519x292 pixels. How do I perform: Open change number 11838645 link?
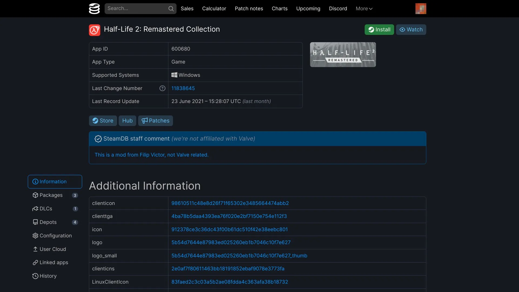(x=183, y=88)
